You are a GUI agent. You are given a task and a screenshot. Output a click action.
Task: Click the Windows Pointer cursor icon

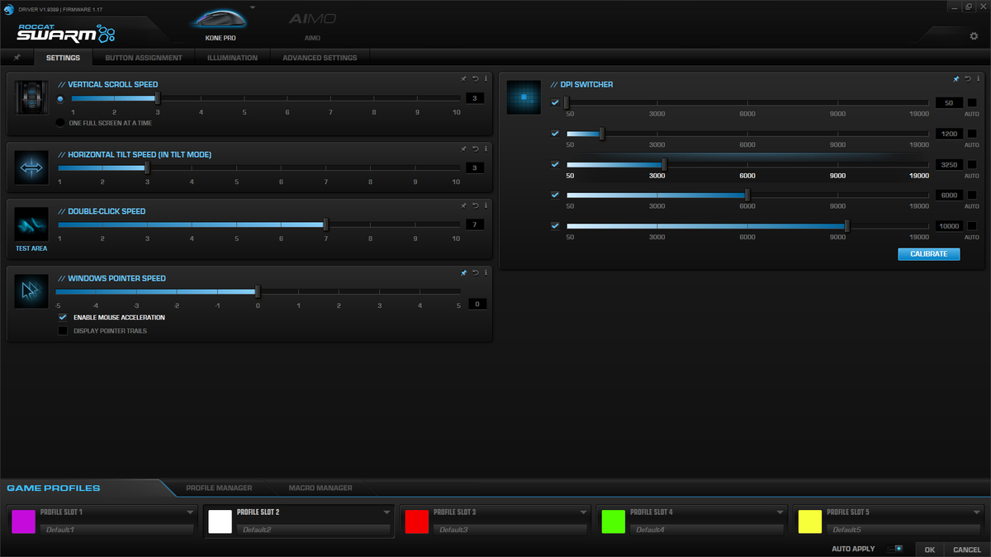click(x=31, y=290)
